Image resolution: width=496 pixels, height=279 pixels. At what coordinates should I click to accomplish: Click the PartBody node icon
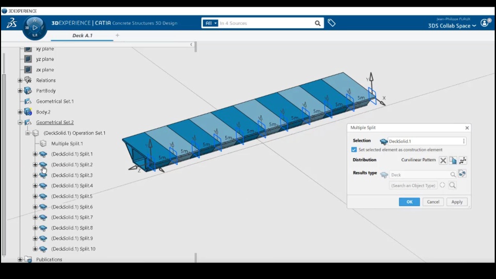pos(28,91)
